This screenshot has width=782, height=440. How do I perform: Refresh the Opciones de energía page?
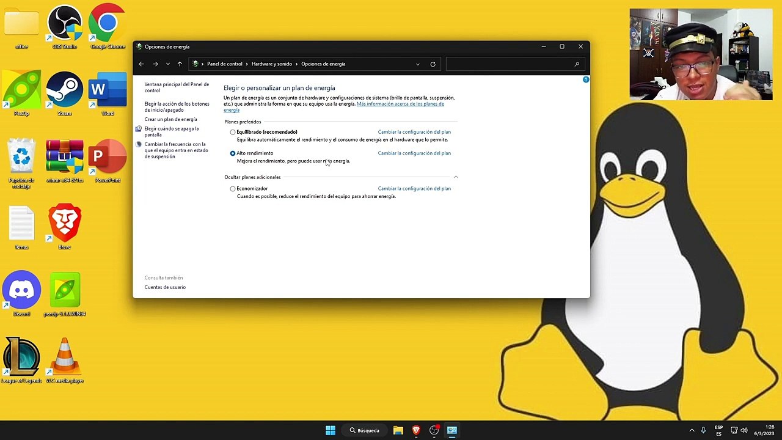[x=433, y=64]
